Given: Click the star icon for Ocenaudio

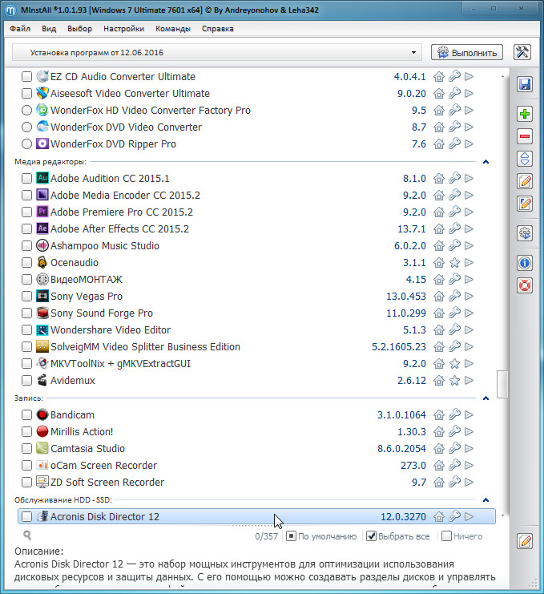Looking at the screenshot, I should coord(454,262).
